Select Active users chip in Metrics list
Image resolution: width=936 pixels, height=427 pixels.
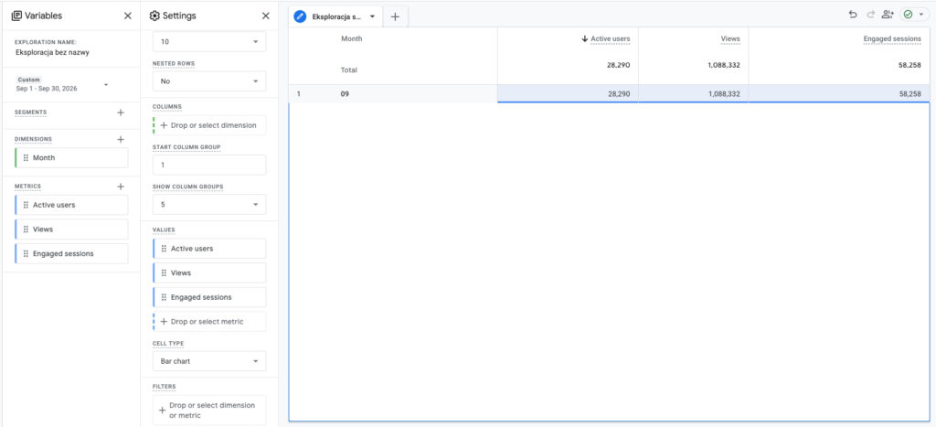tap(71, 205)
